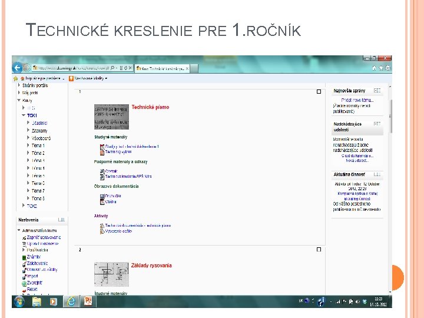This screenshot has width=424, height=318.
Task: Hide the Najnovšie správy block
Action: (377, 91)
